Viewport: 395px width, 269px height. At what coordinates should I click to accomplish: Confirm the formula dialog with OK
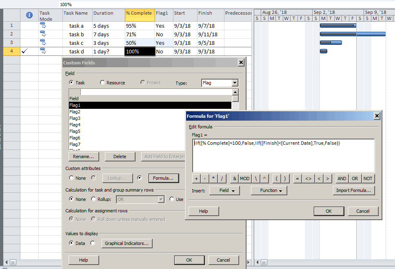pyautogui.click(x=329, y=211)
